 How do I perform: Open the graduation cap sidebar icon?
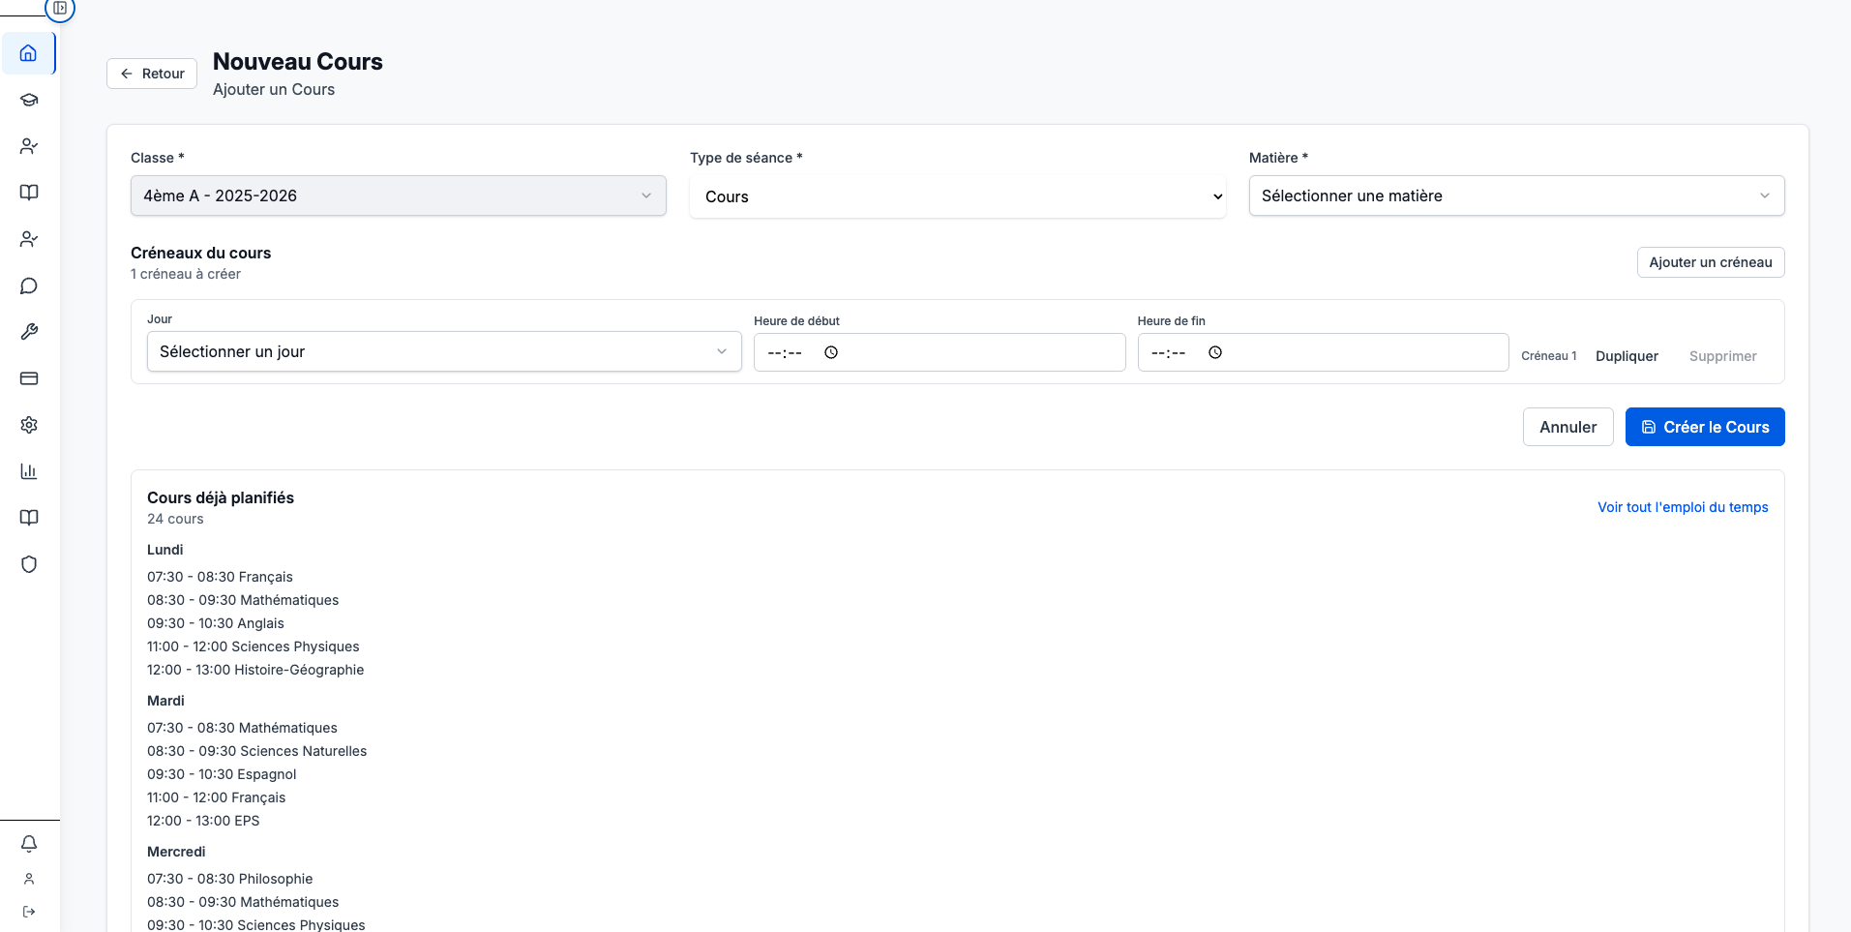[x=29, y=100]
